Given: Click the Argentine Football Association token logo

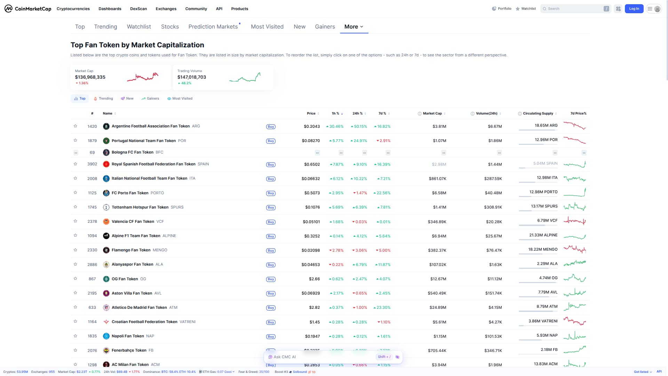Looking at the screenshot, I should pos(106,126).
